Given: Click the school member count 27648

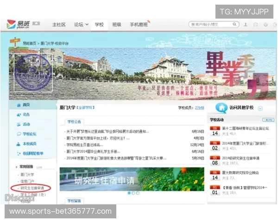Looking at the screenshot, I should (x=199, y=108).
